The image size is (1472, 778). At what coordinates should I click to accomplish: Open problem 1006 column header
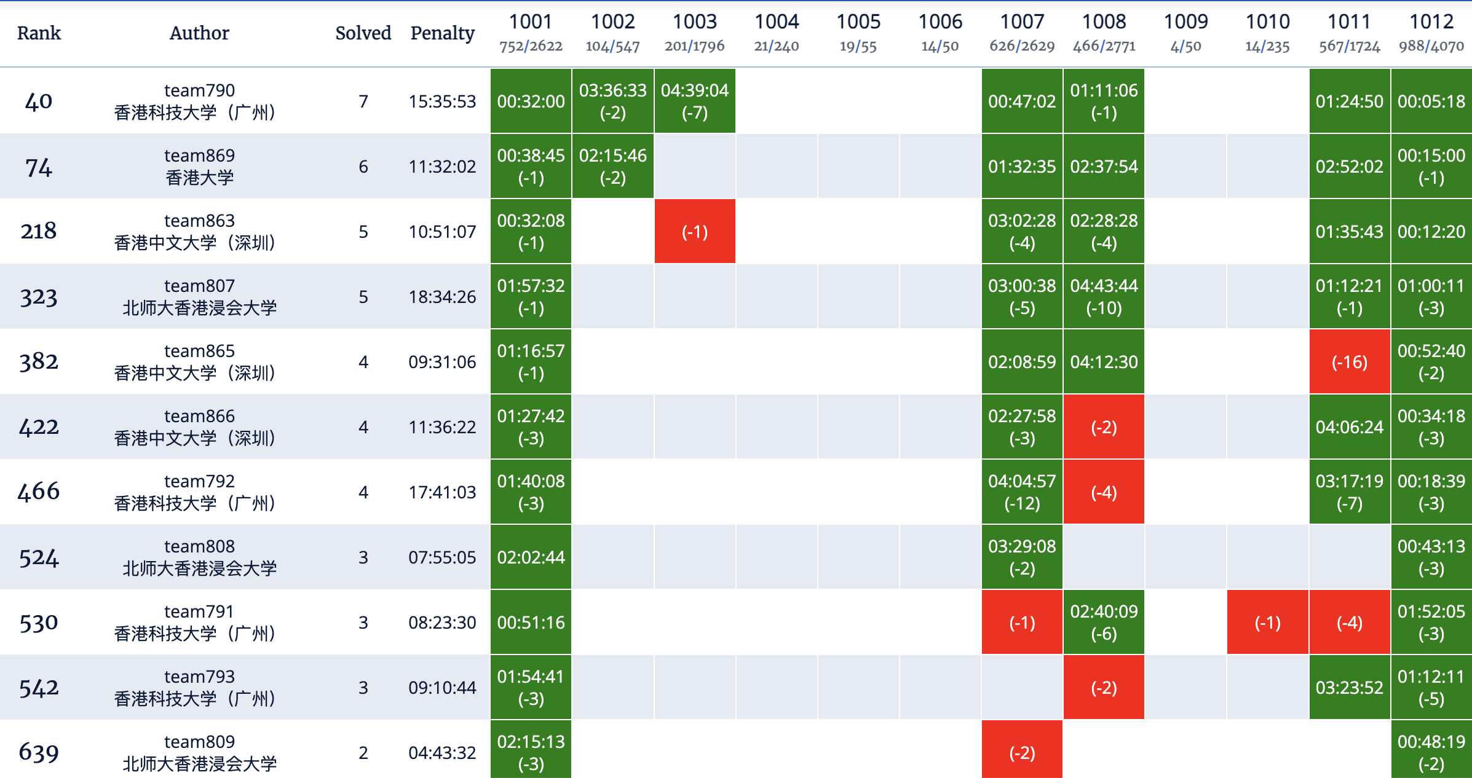[940, 33]
